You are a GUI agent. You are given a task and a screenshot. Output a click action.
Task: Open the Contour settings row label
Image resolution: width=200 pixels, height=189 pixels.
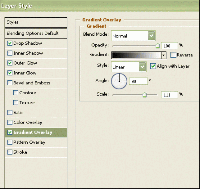pos(28,93)
